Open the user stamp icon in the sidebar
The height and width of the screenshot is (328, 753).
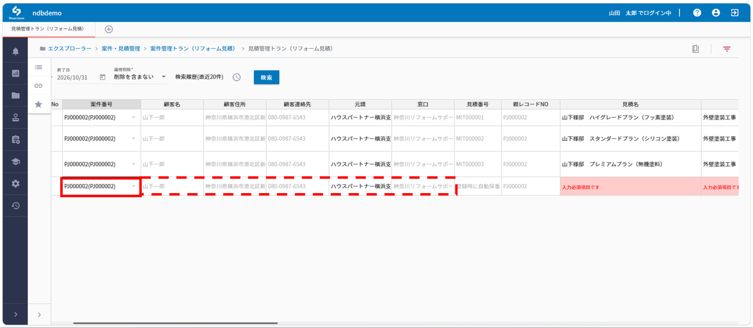[16, 118]
